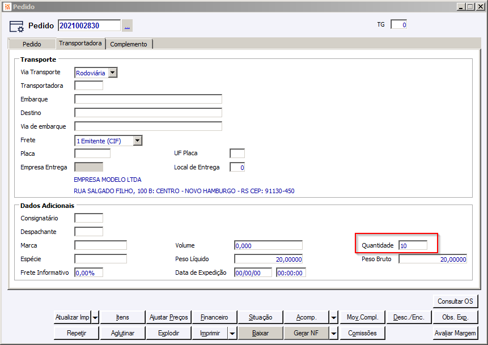Click the Acomp. button
The width and height of the screenshot is (488, 345).
pyautogui.click(x=306, y=317)
